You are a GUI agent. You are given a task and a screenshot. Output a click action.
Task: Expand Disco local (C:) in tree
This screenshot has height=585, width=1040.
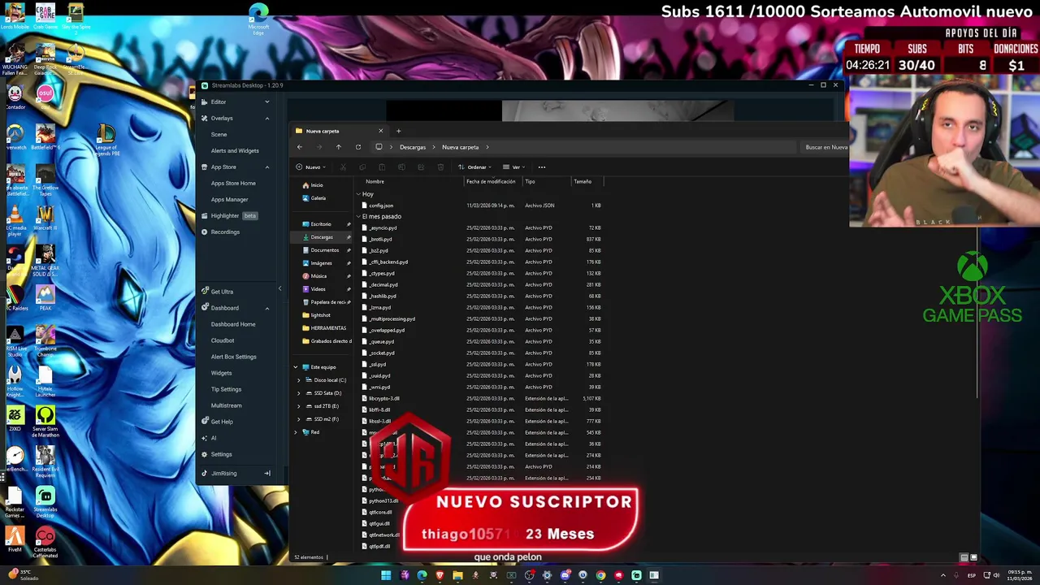pyautogui.click(x=298, y=380)
